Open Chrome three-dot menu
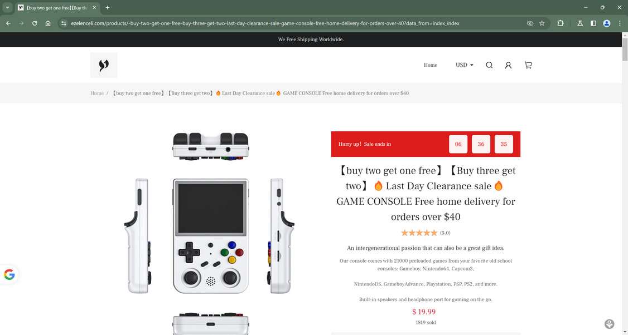Screen dimensions: 628x335 tap(620, 23)
